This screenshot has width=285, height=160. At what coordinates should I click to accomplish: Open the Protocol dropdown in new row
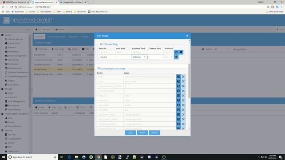[171, 57]
